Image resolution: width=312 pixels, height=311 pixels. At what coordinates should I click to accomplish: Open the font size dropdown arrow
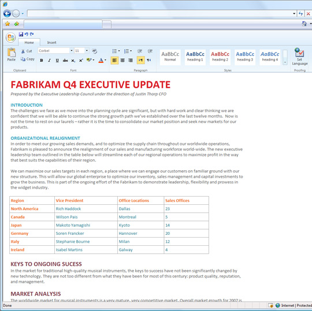coord(87,51)
